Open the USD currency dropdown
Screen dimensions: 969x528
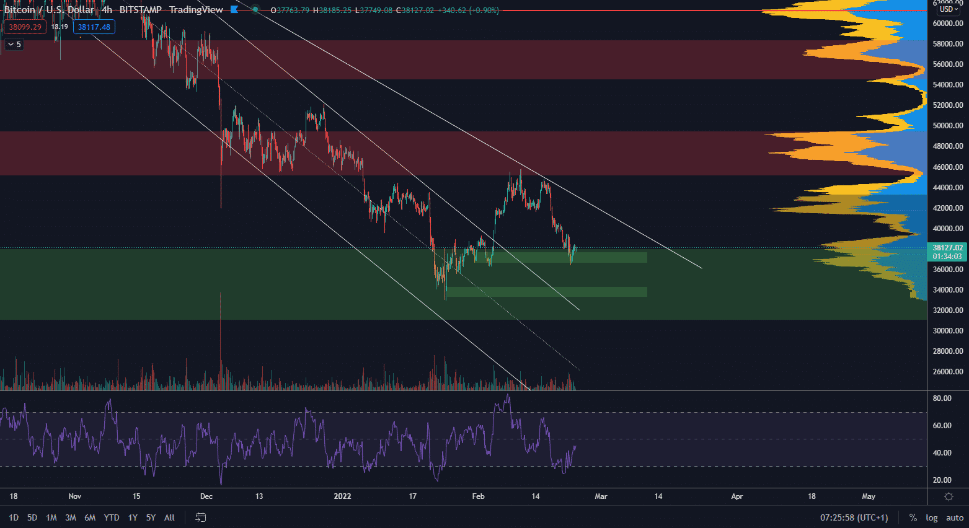point(949,9)
